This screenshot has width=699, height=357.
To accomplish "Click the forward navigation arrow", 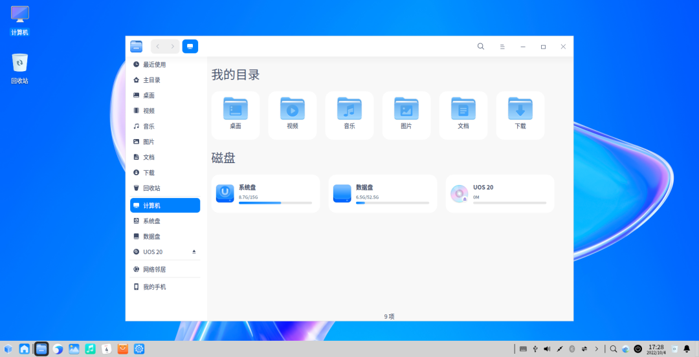I will click(x=173, y=47).
